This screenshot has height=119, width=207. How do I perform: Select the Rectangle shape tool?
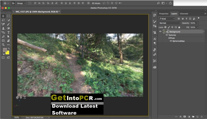pos(3,41)
